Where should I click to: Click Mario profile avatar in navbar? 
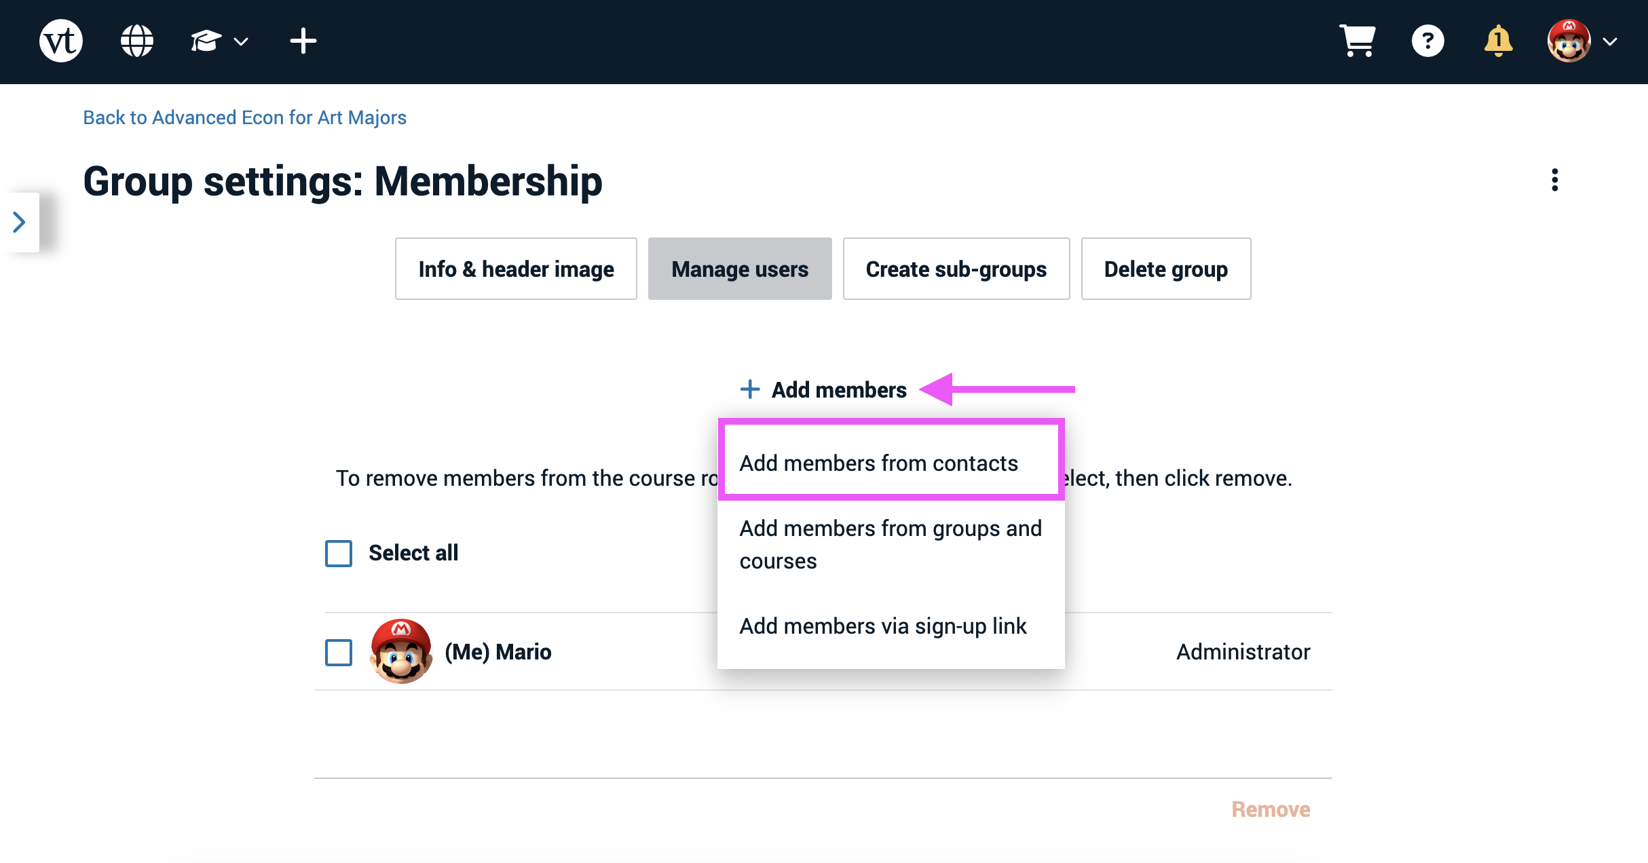[1569, 41]
